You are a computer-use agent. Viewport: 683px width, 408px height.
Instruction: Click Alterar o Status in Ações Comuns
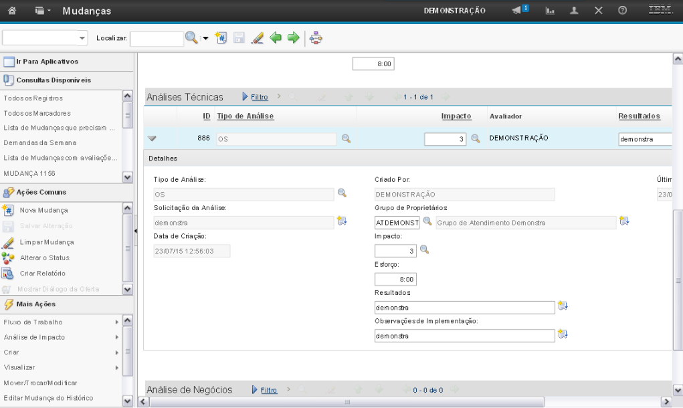click(44, 258)
